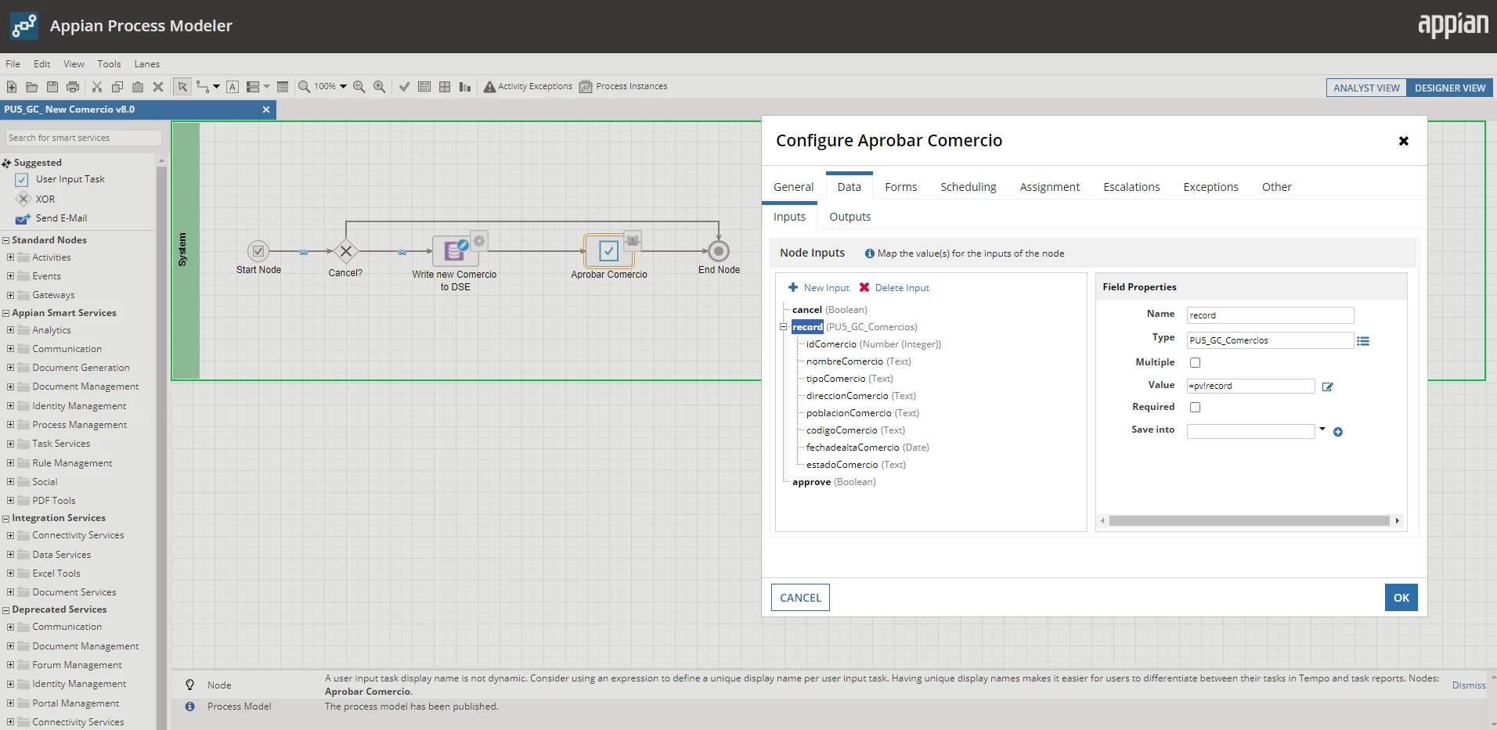Click the Print toolbar icon

pyautogui.click(x=73, y=87)
